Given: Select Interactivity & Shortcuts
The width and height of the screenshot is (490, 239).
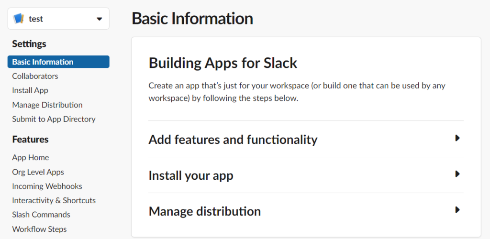Looking at the screenshot, I should click(54, 200).
